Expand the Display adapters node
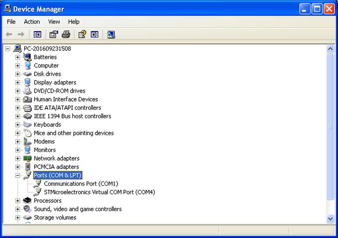Viewport: 338px width, 238px height. pos(18,83)
